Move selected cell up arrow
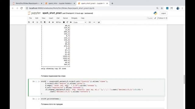The width and height of the screenshot is (195, 109). pyautogui.click(x=49, y=22)
